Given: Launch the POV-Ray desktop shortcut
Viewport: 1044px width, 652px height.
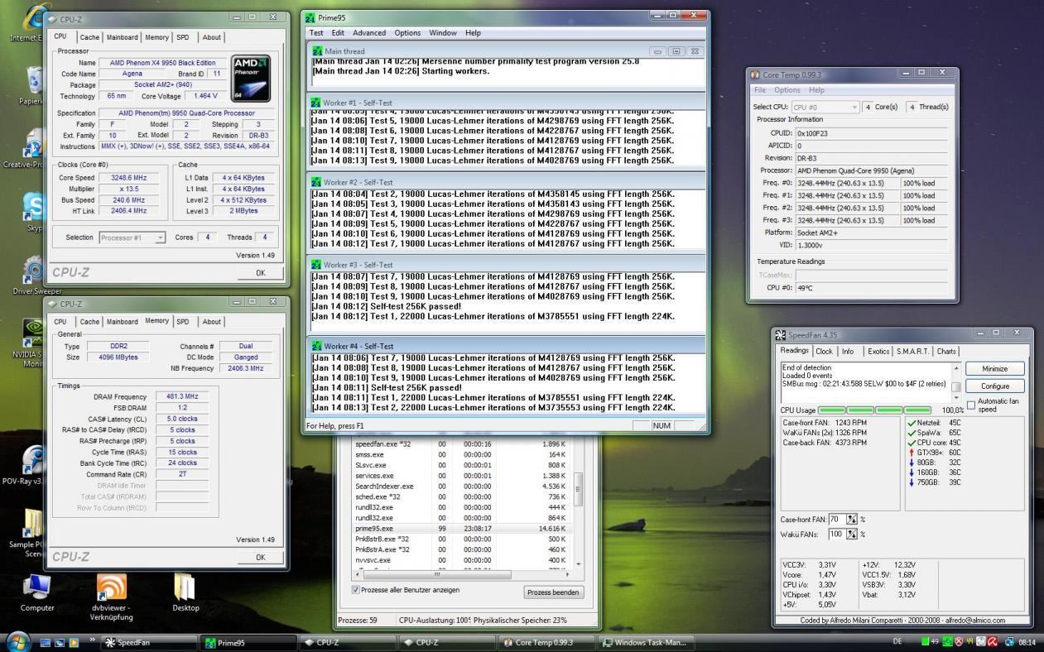Looking at the screenshot, I should [x=33, y=460].
